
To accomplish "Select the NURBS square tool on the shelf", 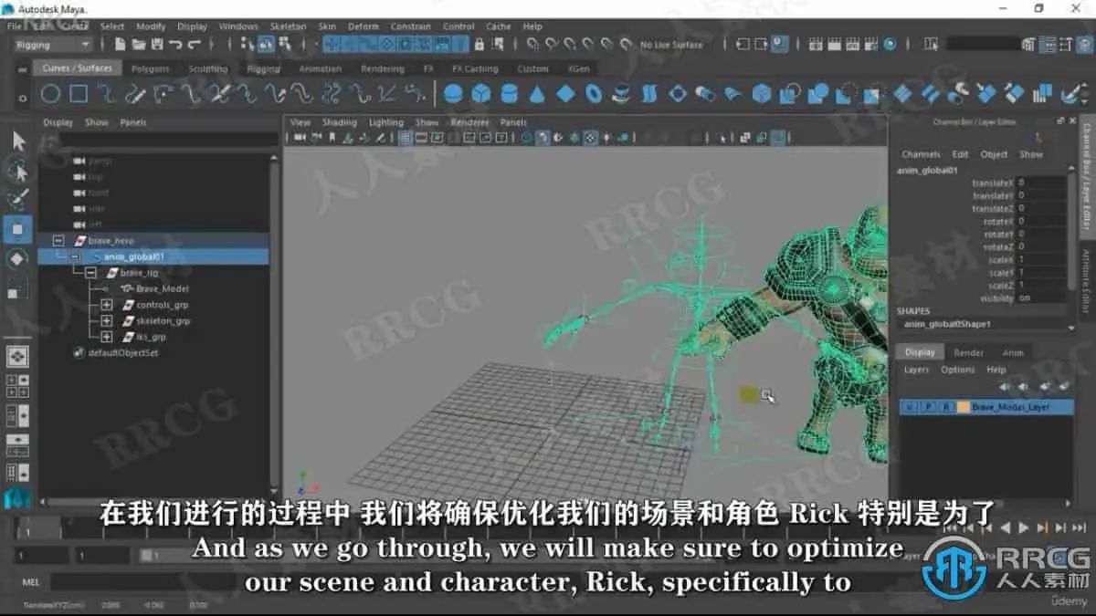I will (x=79, y=93).
